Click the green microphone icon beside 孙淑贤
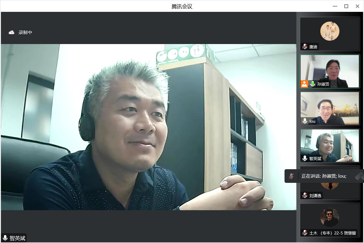 [312, 84]
